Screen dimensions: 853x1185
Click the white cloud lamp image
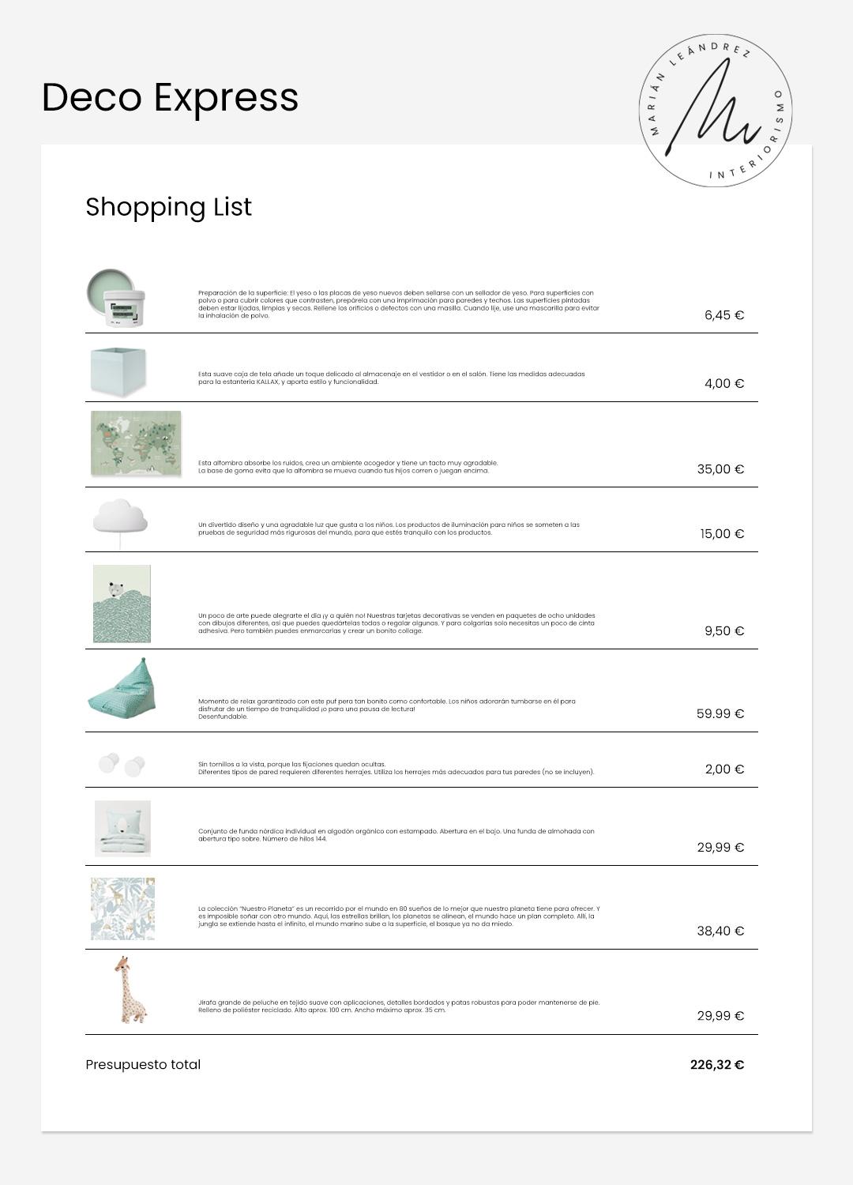pyautogui.click(x=121, y=517)
